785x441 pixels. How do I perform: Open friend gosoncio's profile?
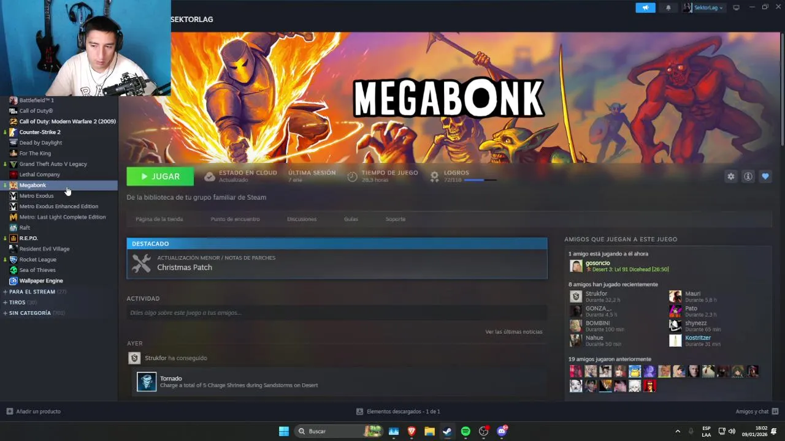tap(597, 263)
